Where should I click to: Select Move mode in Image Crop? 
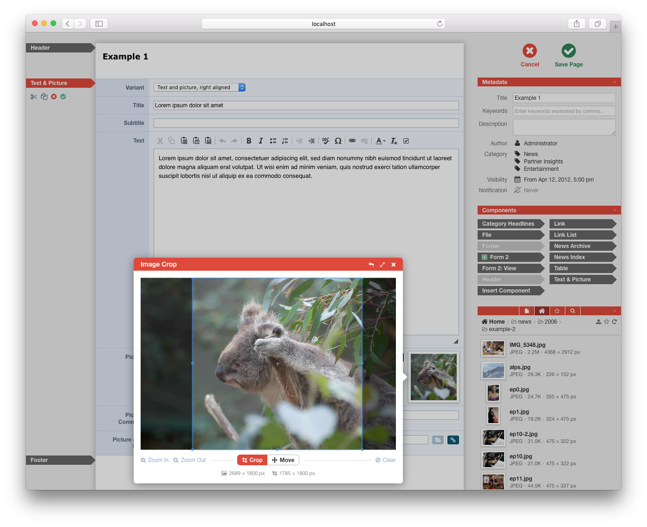[283, 460]
